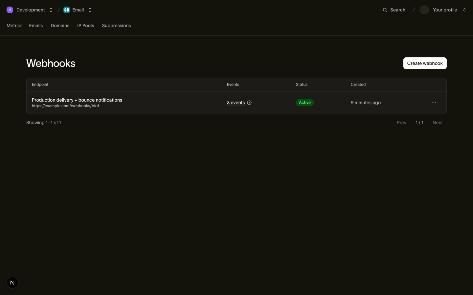
Task: Go to the Metrics tab
Action: coord(14,26)
